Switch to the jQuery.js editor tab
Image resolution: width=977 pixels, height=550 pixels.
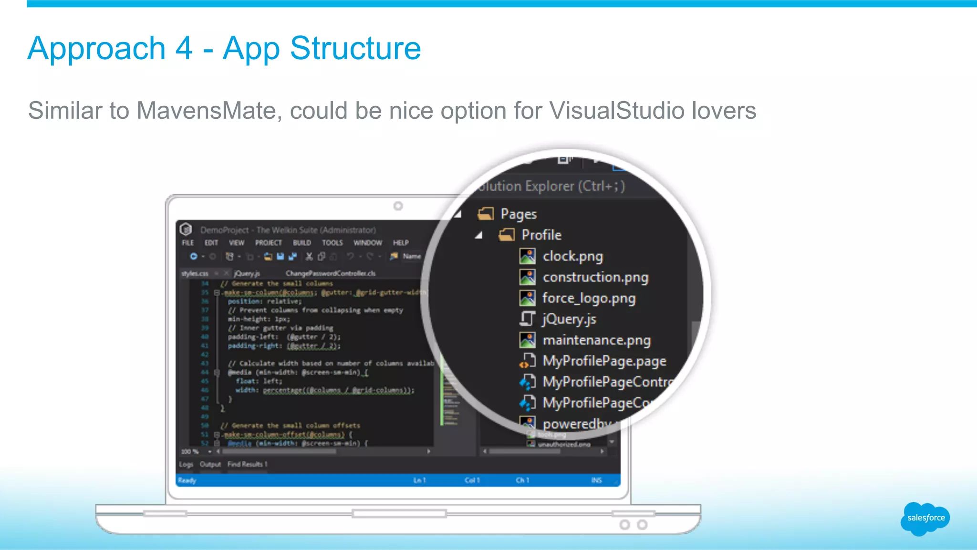(247, 273)
